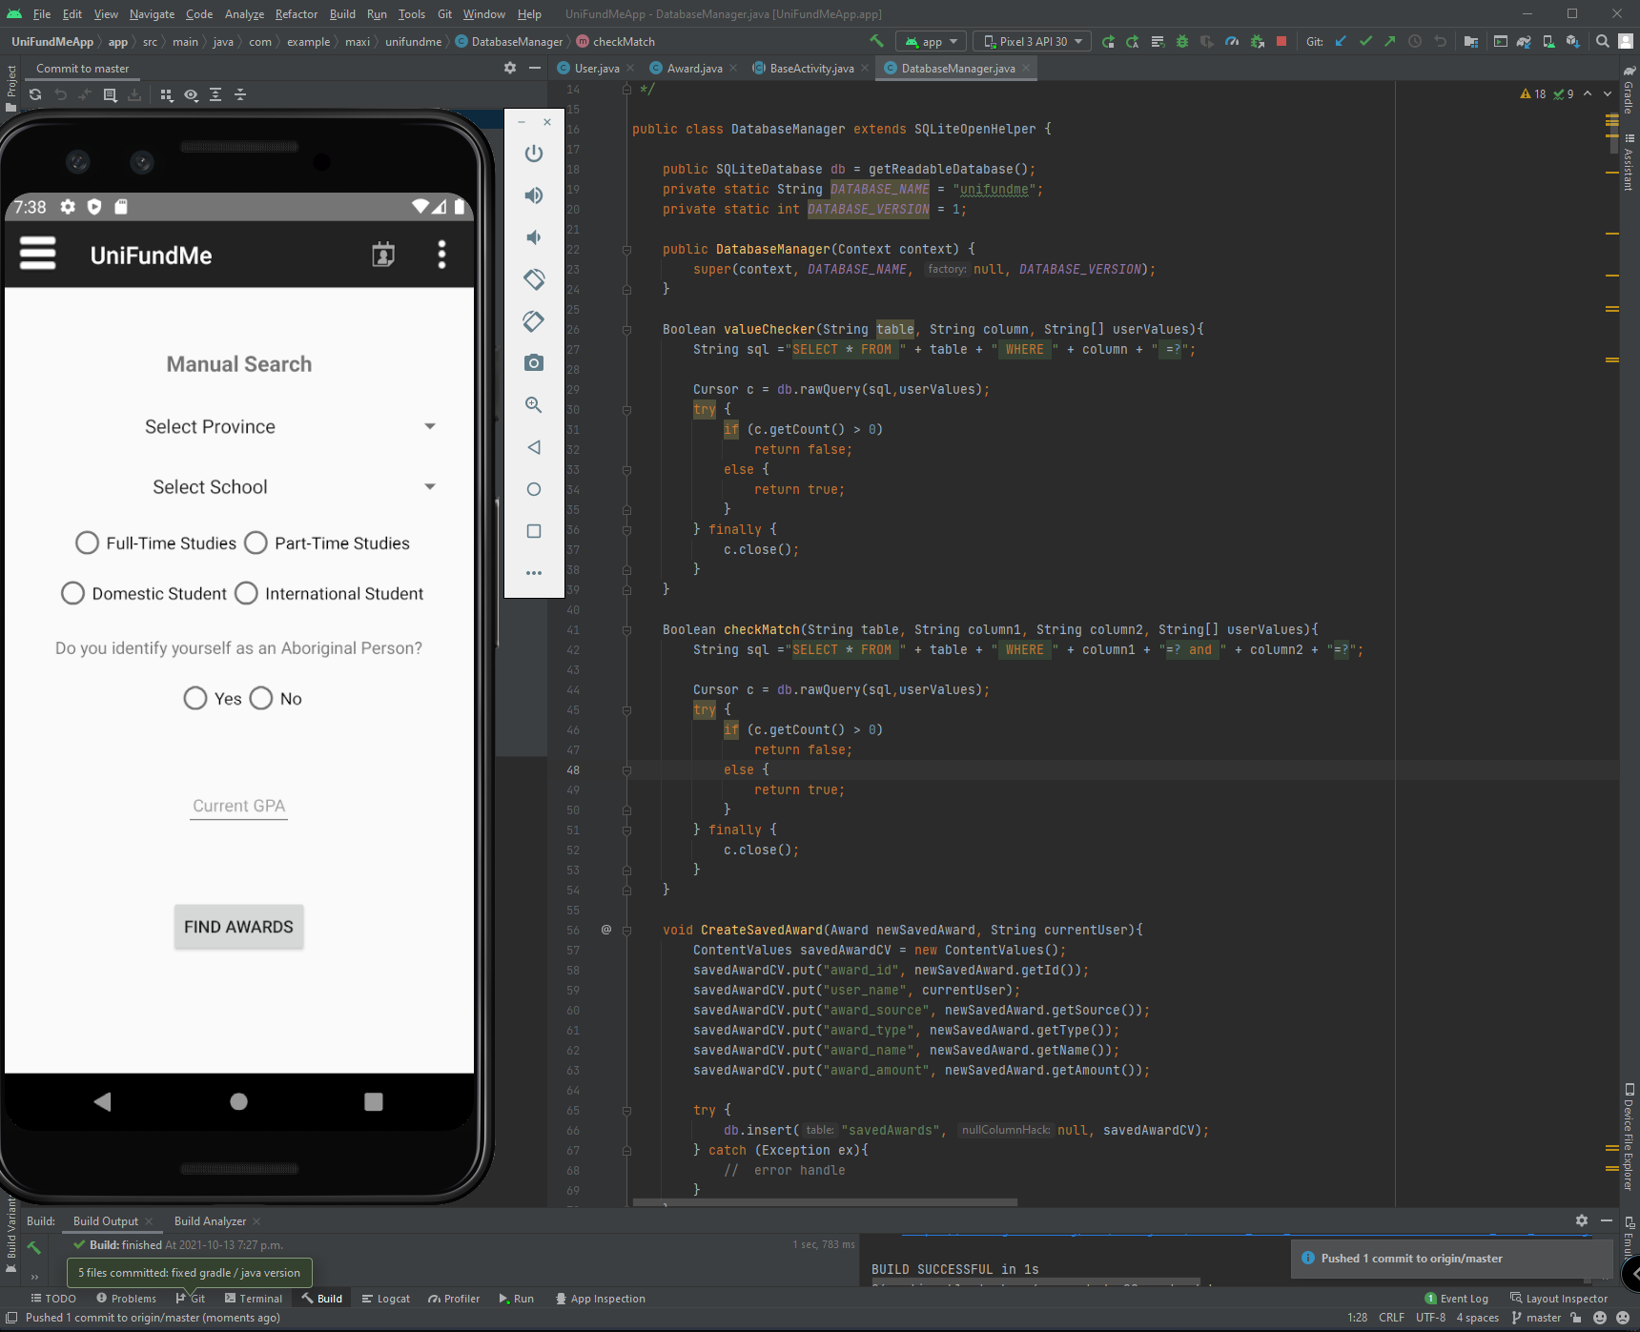Collapse CreateSavedAward method fold marker

[x=626, y=931]
